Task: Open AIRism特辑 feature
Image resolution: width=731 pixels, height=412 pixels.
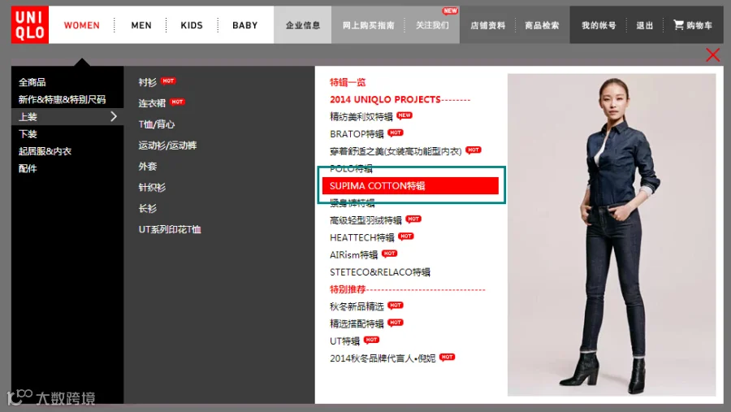Action: (353, 255)
